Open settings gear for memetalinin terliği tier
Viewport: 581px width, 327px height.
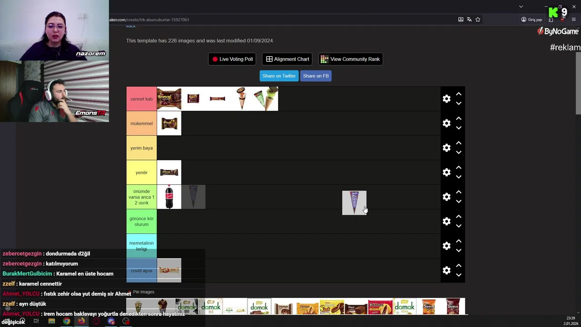point(447,246)
